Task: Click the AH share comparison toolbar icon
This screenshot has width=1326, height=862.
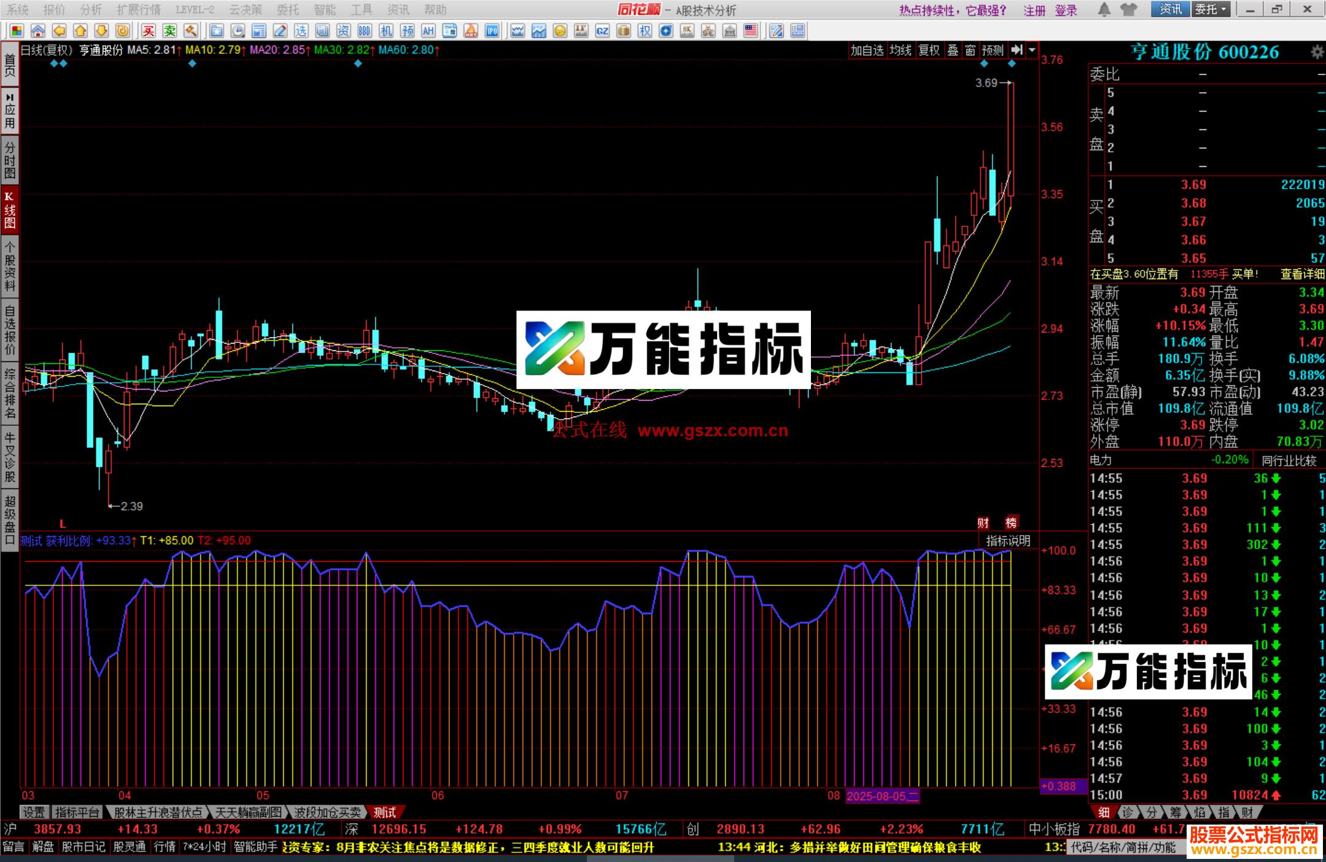Action: click(x=428, y=29)
